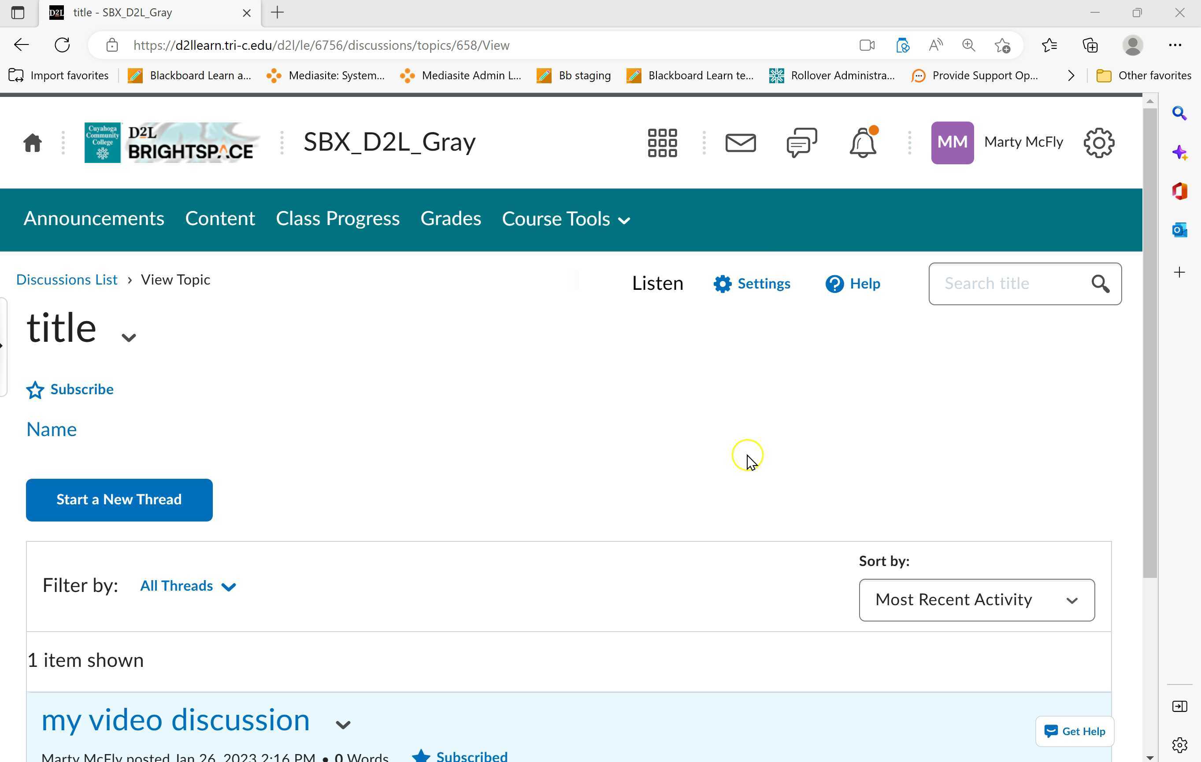
Task: Click the course selector waffle grid icon
Action: click(662, 143)
